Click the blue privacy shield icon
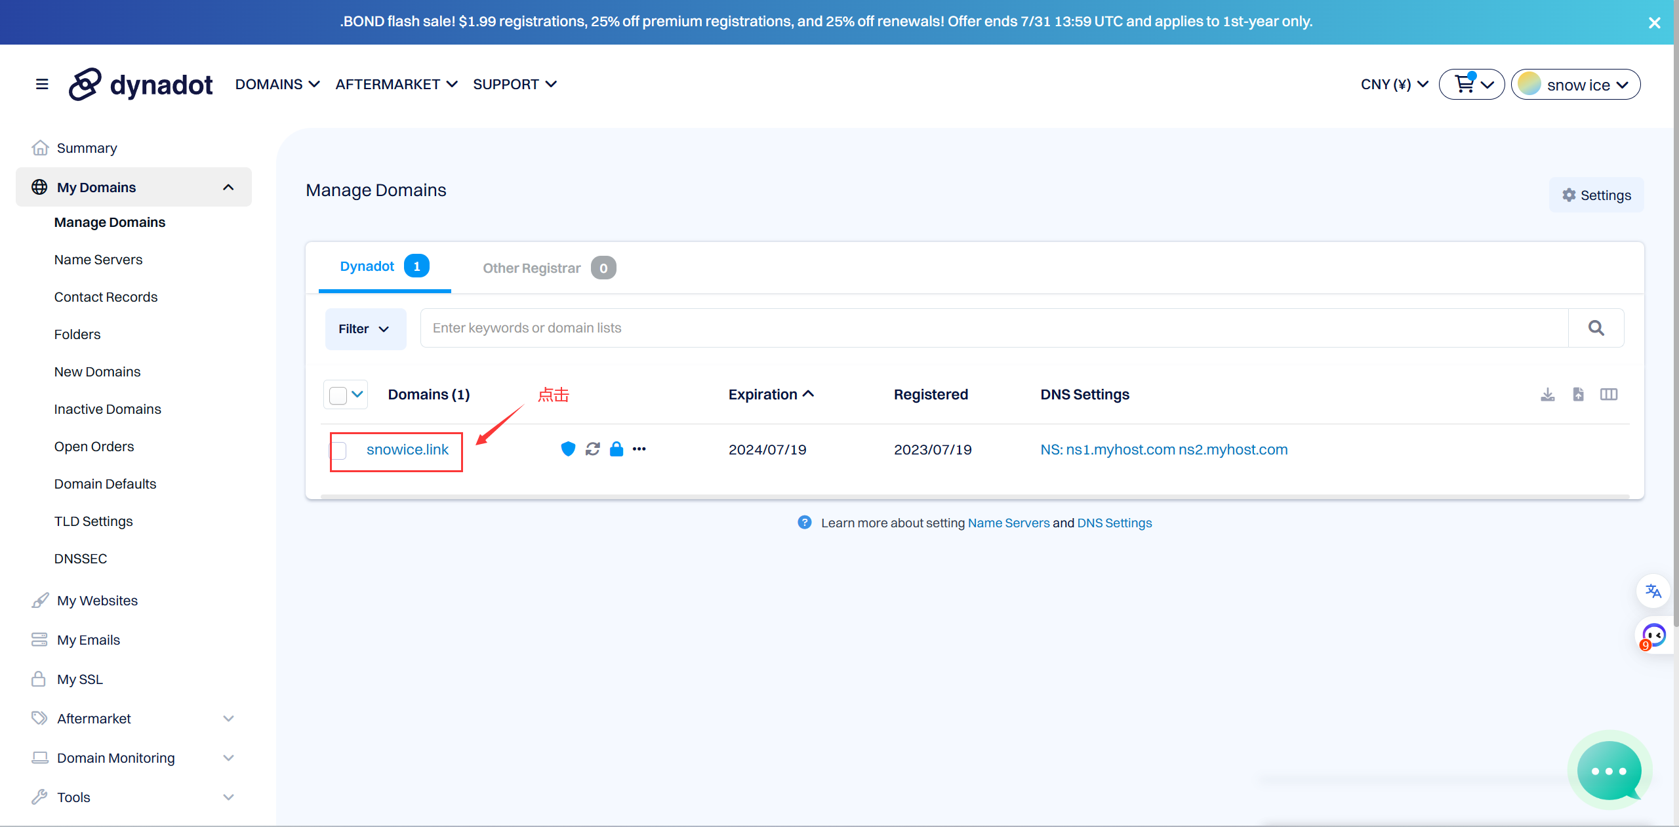The image size is (1679, 827). [x=568, y=449]
